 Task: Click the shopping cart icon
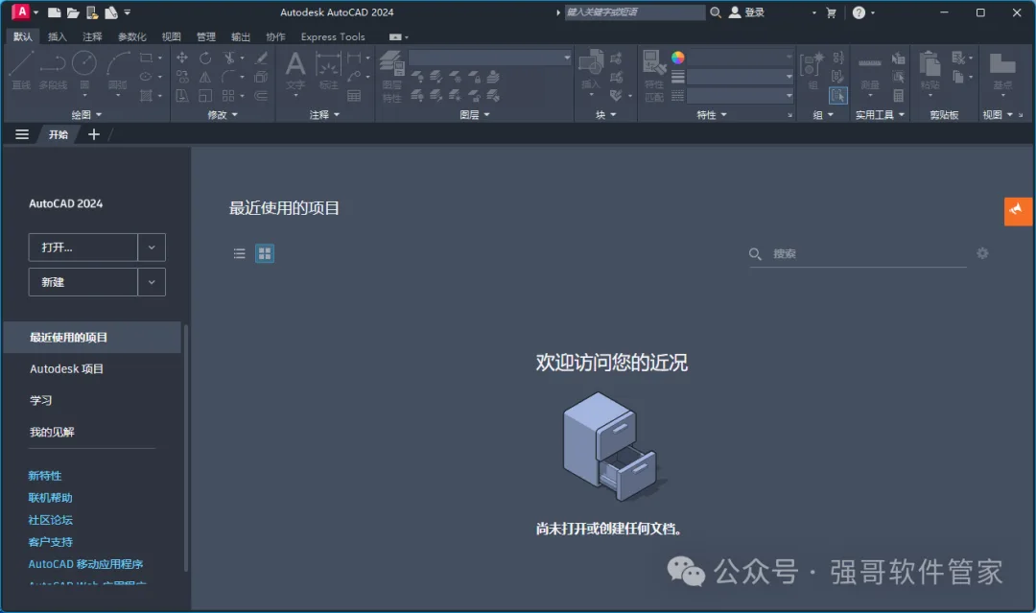click(831, 12)
